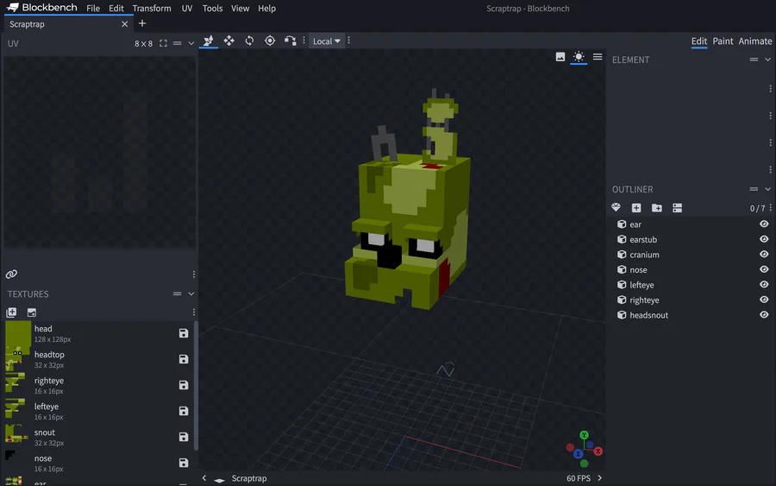This screenshot has width=776, height=486.
Task: Select the Rotate tool icon
Action: point(249,41)
